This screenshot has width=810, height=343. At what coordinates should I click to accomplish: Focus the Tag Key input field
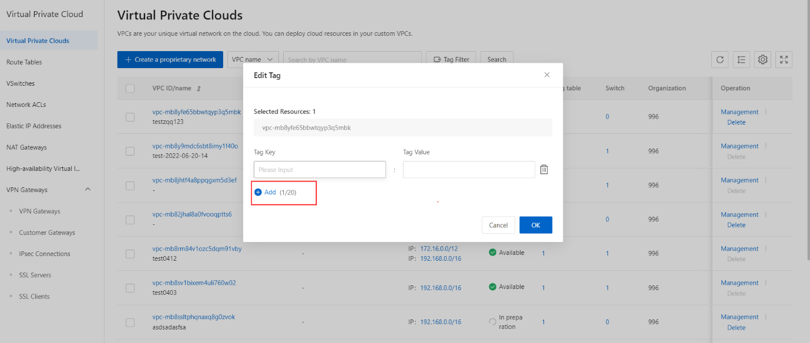pos(320,169)
